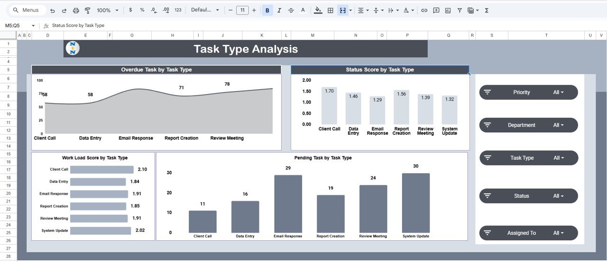
Task: Select the Paint format tool
Action: tap(87, 10)
